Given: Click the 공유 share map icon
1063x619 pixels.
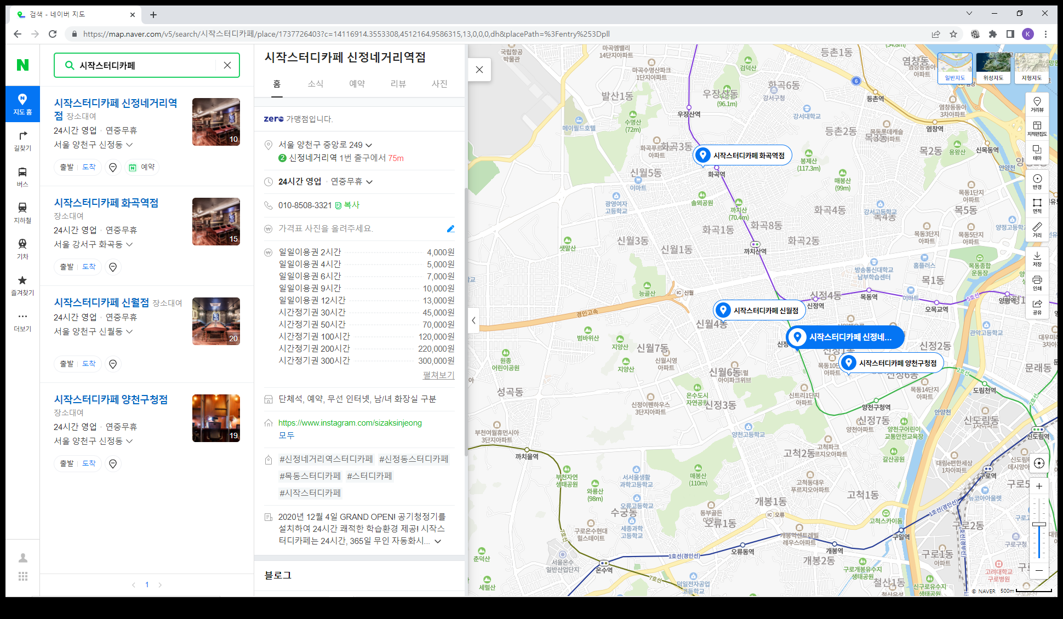Looking at the screenshot, I should (1037, 307).
